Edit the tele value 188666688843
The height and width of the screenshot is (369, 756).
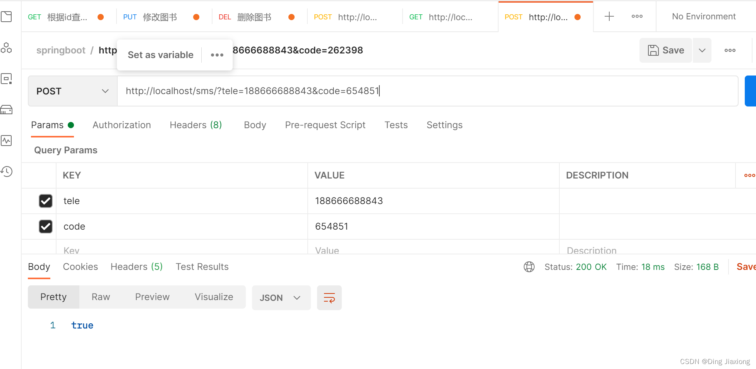point(433,201)
